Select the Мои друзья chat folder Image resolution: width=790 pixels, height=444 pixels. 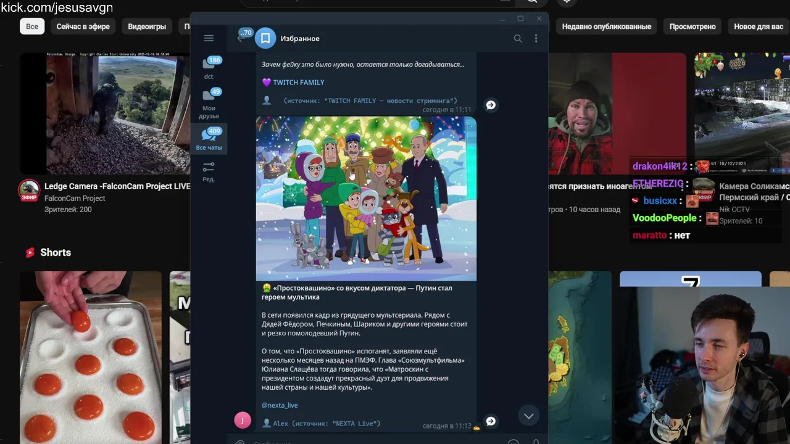coord(209,104)
